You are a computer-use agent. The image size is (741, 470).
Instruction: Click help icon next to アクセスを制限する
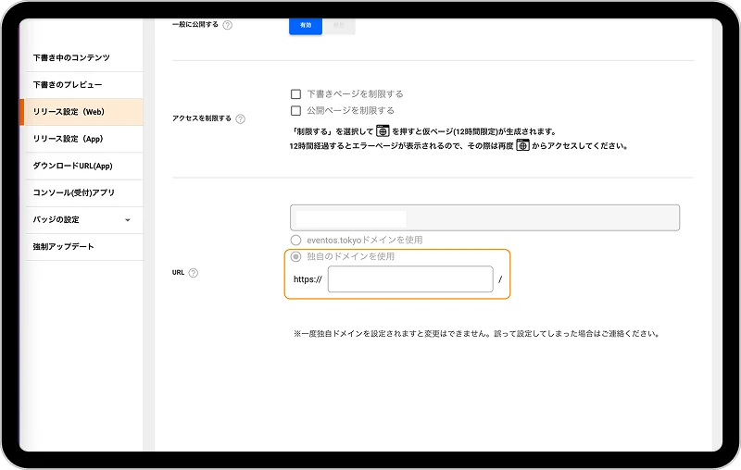point(241,118)
